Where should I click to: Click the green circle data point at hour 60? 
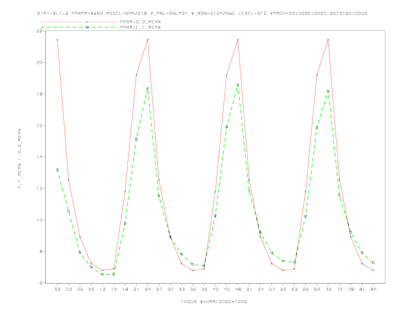[x=283, y=260]
